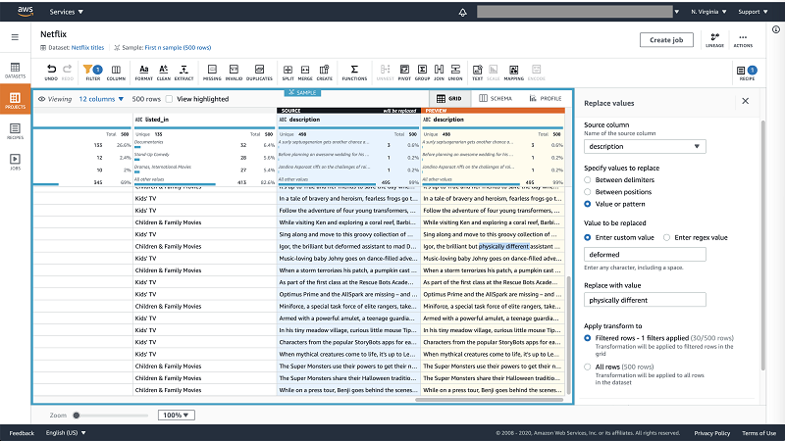Apply transform to Filtered rows

point(587,338)
